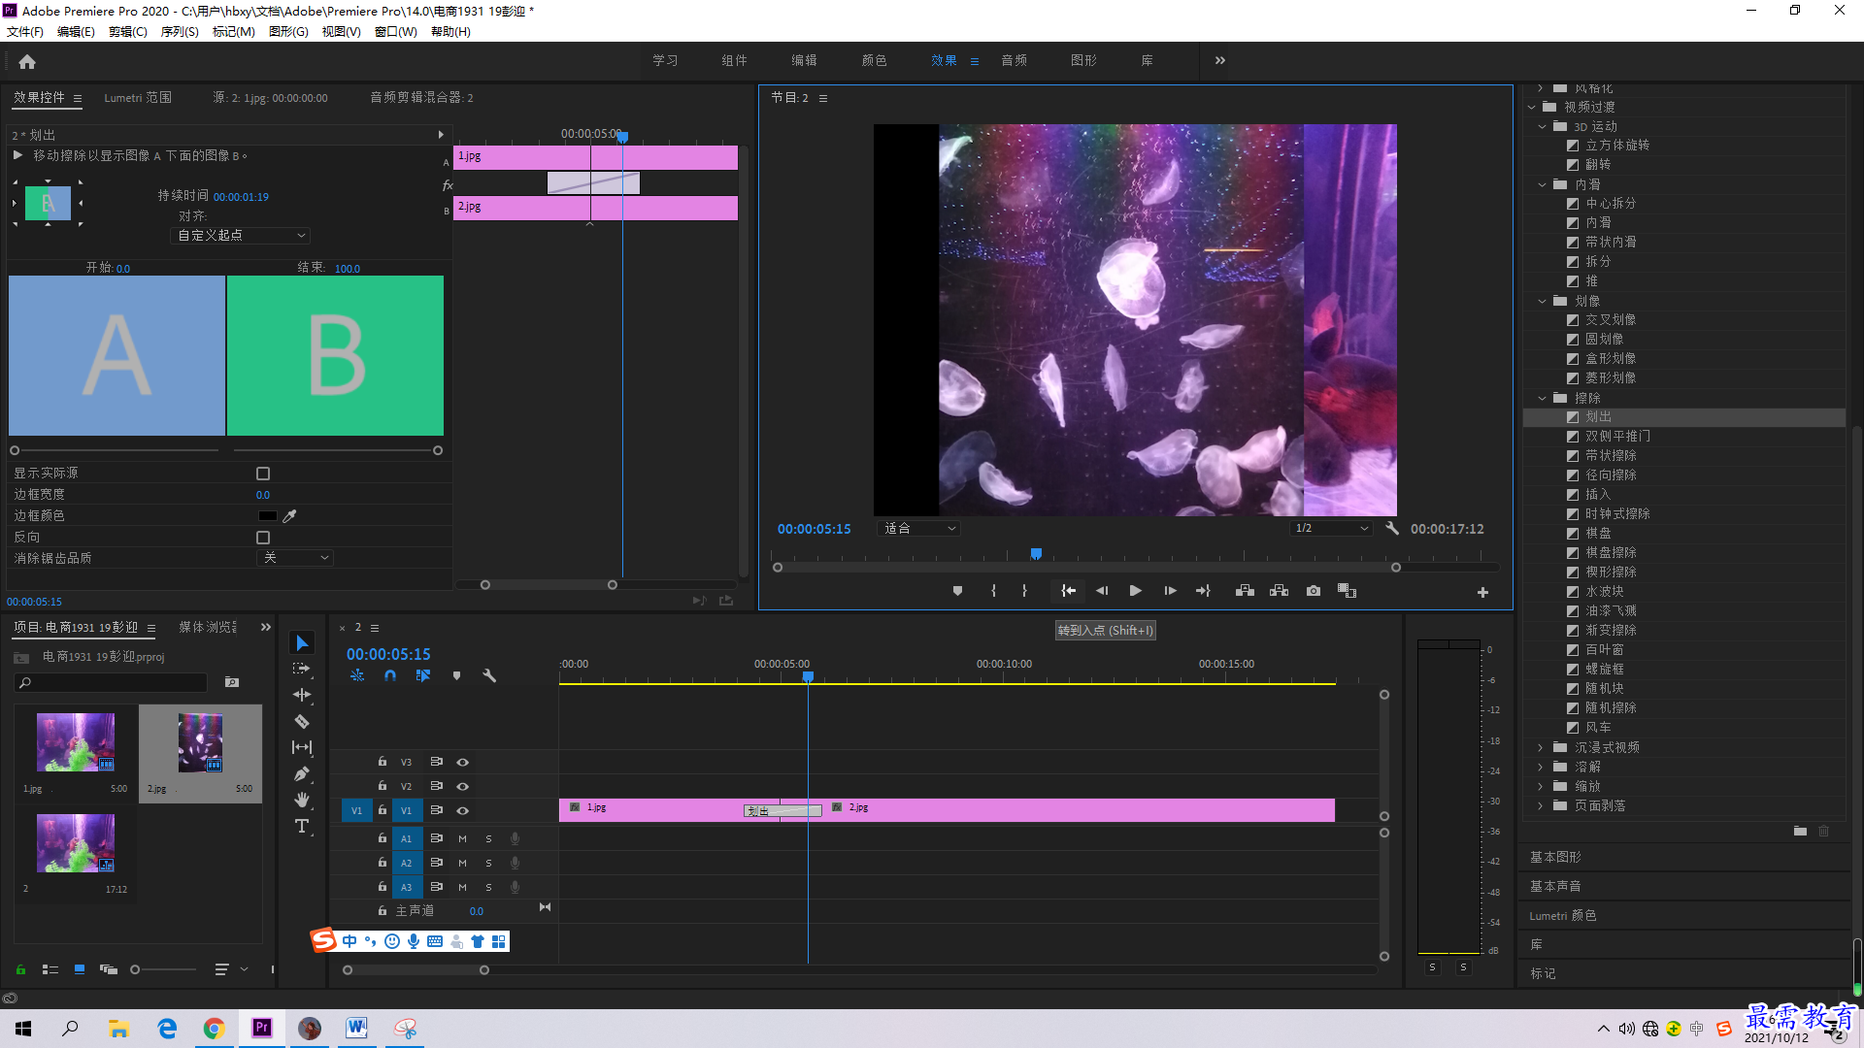
Task: Click the Extract button
Action: (1279, 591)
